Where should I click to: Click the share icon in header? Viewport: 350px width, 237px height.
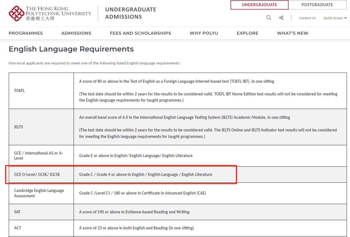281,18
